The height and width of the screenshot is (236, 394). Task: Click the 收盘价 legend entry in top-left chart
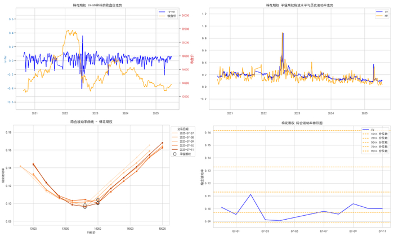point(168,16)
